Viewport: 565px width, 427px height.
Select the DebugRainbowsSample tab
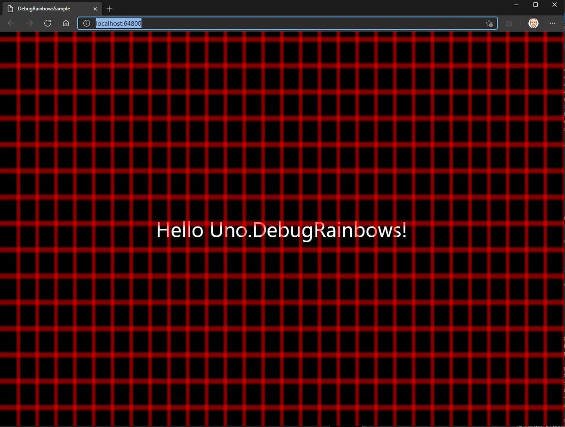(x=52, y=8)
